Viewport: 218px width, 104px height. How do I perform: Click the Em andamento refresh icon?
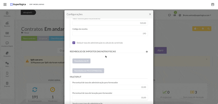tap(35, 90)
